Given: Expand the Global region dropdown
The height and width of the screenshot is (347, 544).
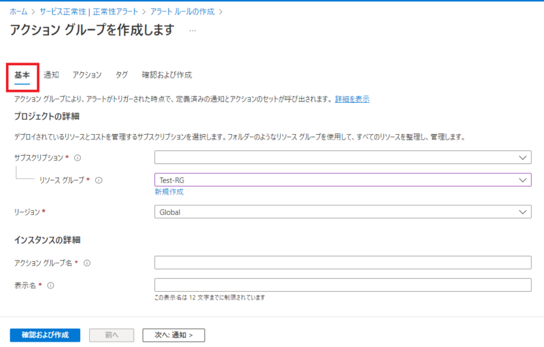Looking at the screenshot, I should pyautogui.click(x=343, y=212).
